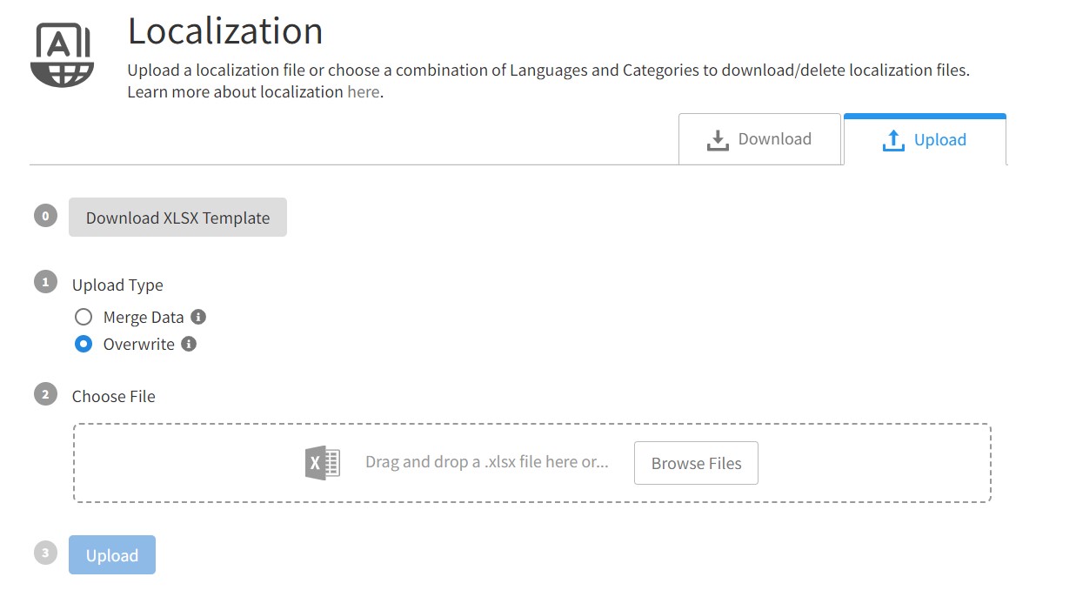The image size is (1076, 597).
Task: Click the step 2 Choose File badge
Action: click(44, 393)
